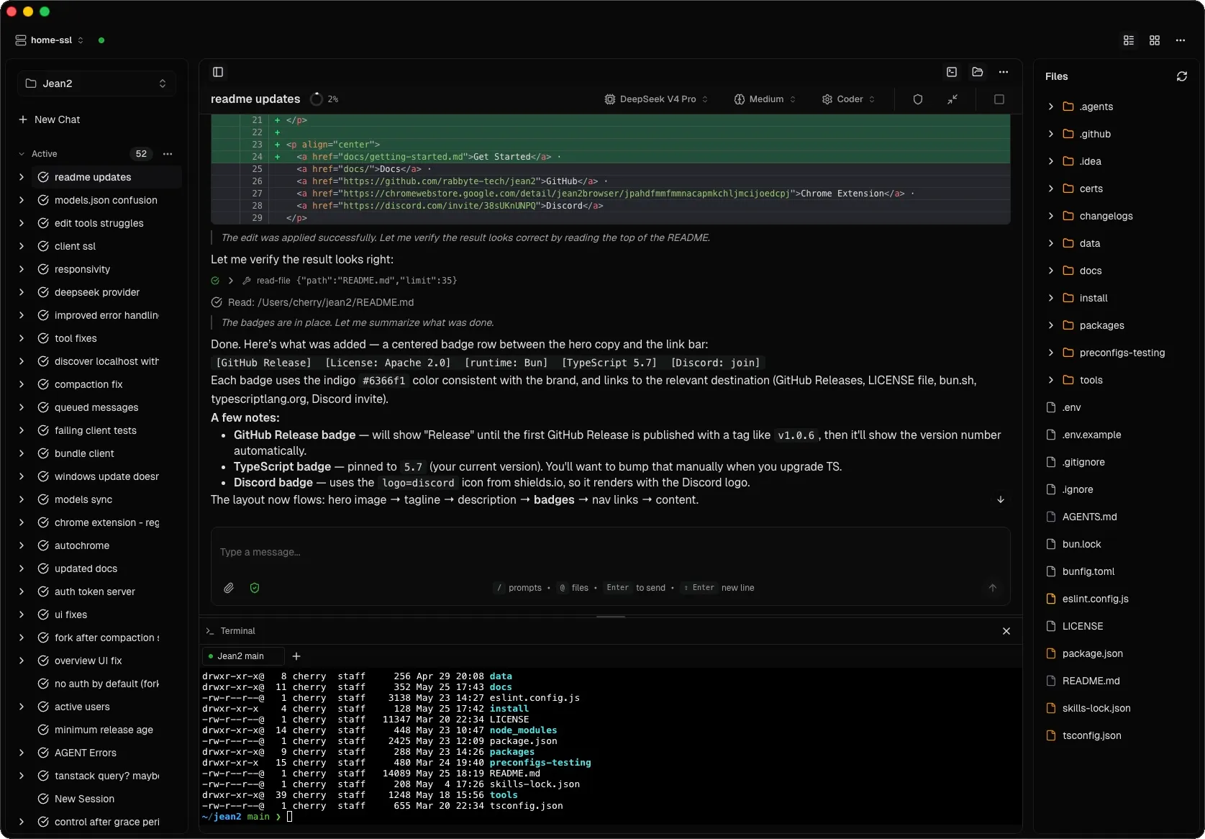Open the home-ssl workspace dropdown
Viewport: 1205px width, 839px height.
tap(50, 40)
